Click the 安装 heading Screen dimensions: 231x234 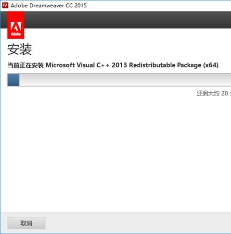click(x=20, y=49)
